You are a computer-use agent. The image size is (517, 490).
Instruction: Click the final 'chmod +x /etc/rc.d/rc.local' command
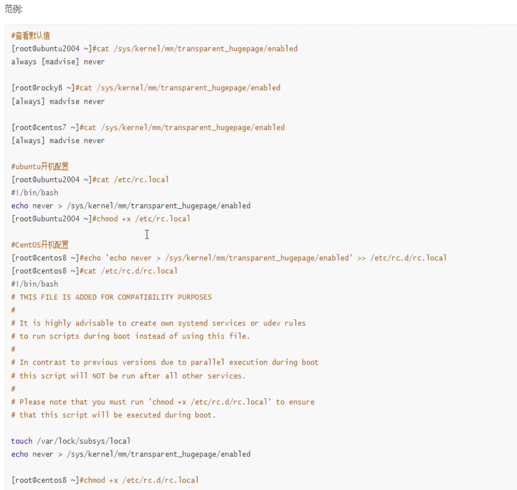click(x=105, y=480)
